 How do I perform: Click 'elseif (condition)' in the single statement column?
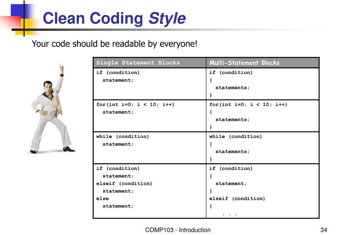click(124, 184)
